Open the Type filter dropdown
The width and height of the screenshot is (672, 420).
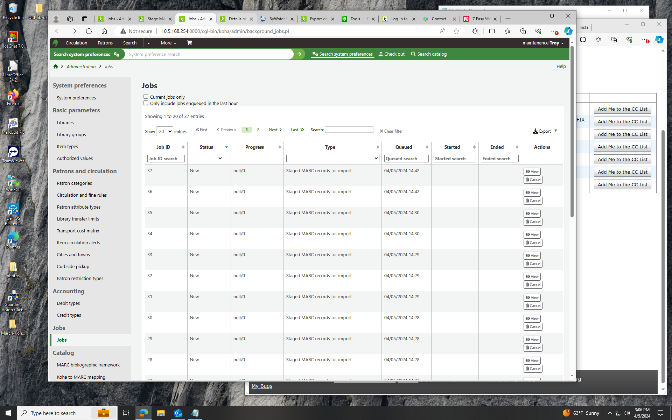pos(332,159)
